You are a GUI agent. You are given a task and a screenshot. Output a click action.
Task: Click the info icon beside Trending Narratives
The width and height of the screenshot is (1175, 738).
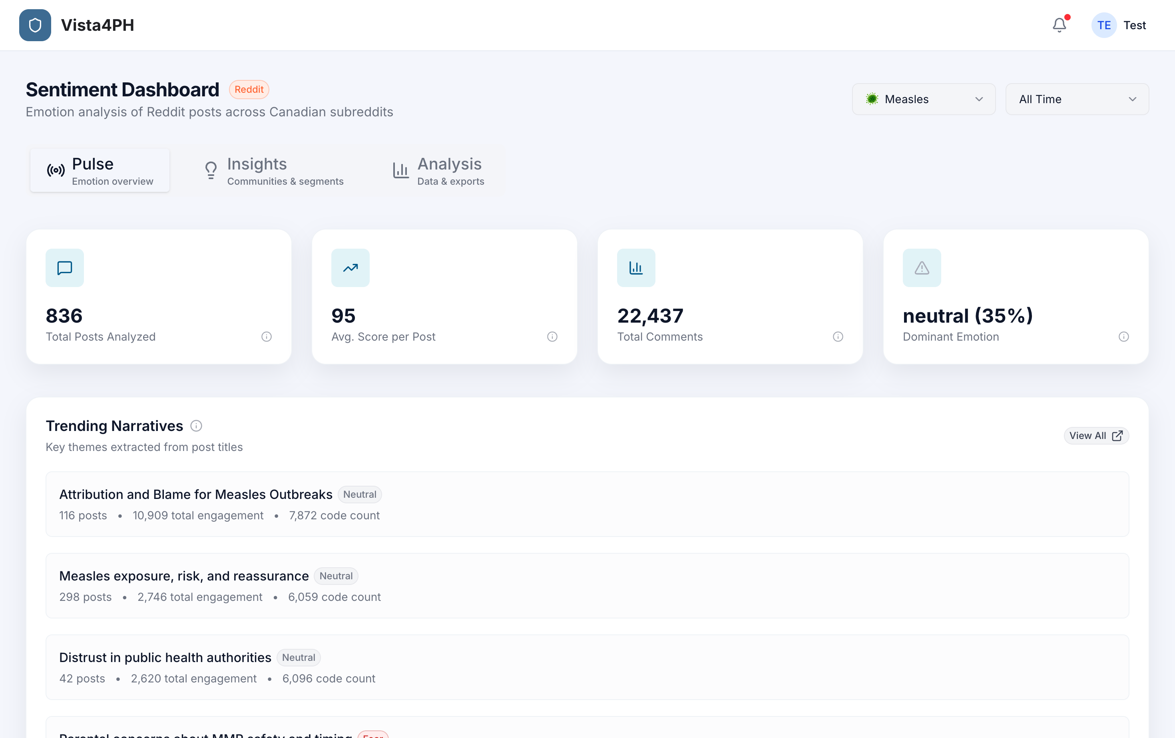pos(196,426)
